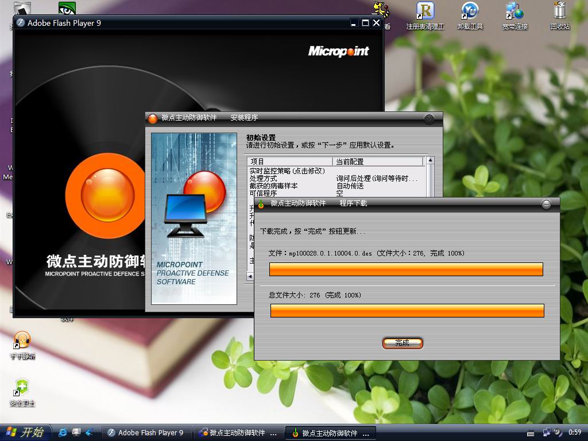Open the 卸载工具 desktop shortcut

[x=470, y=16]
